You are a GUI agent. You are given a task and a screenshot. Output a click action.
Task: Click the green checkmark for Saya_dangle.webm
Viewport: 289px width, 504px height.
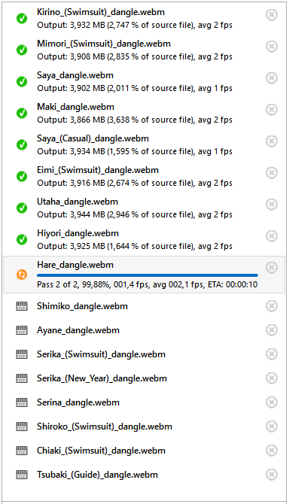pyautogui.click(x=22, y=82)
